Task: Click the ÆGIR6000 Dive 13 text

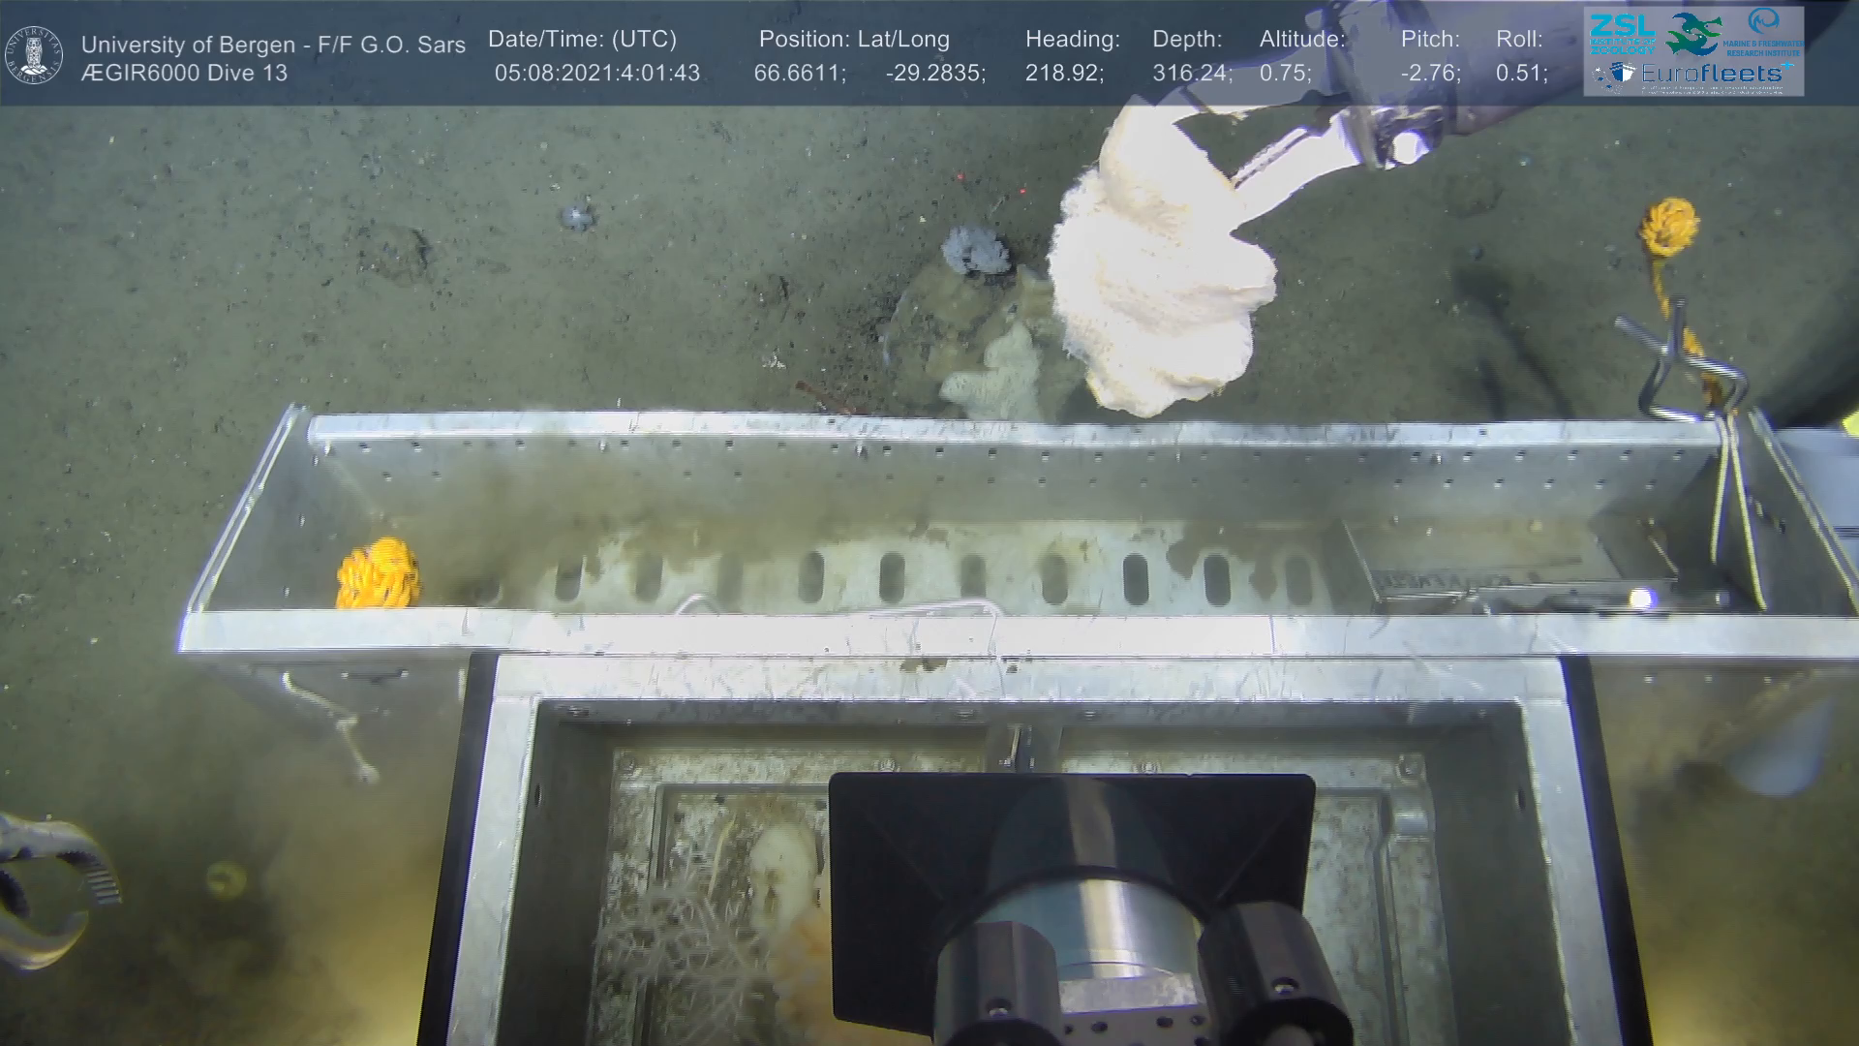Action: pos(184,74)
